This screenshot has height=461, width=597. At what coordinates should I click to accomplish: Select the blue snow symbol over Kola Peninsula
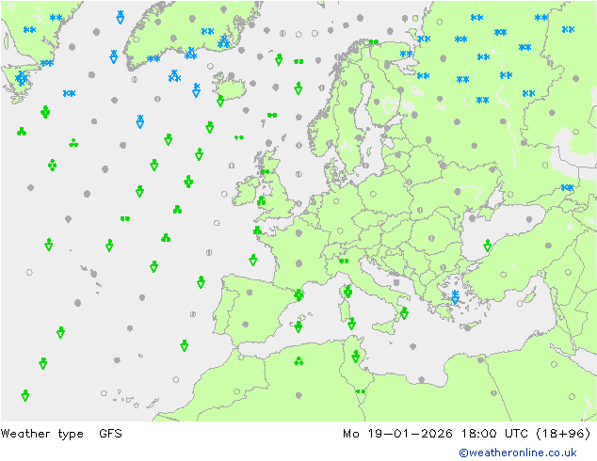point(406,54)
